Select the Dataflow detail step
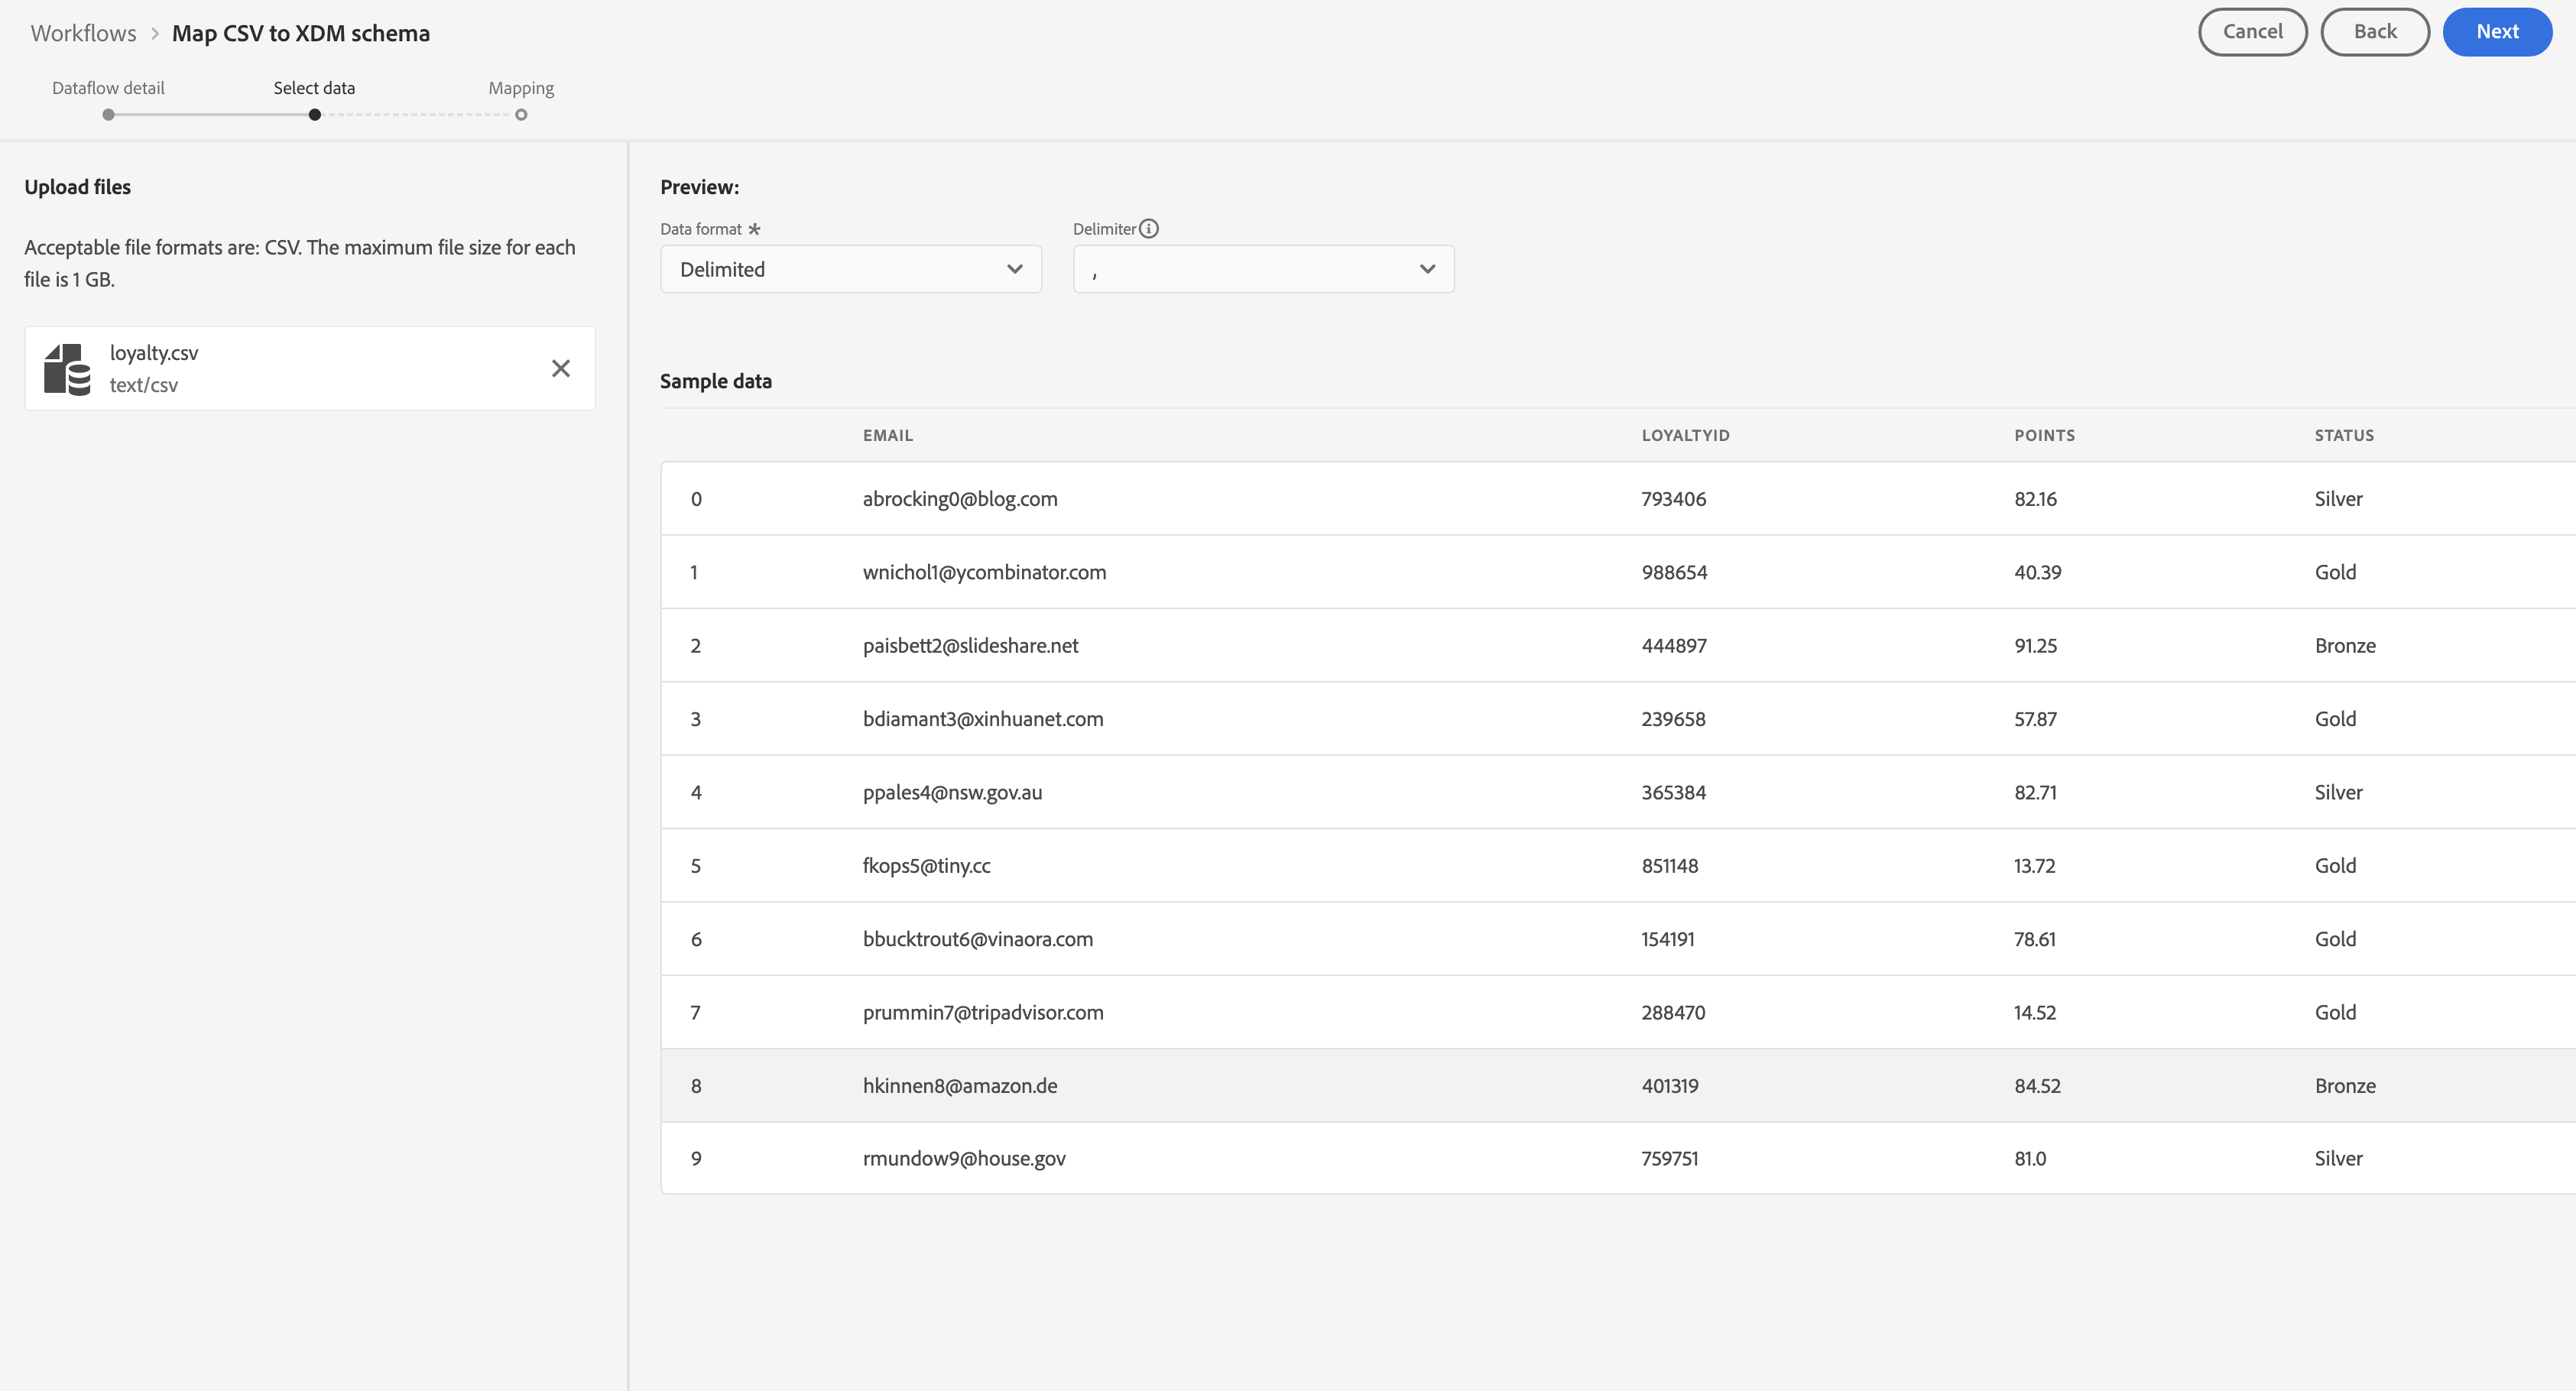Image resolution: width=2576 pixels, height=1391 pixels. [108, 88]
